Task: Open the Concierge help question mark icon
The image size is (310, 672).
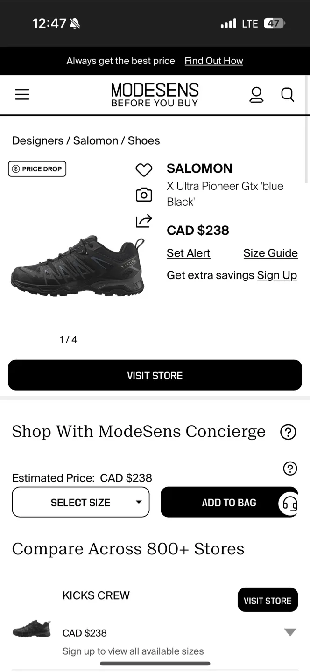Action: tap(289, 432)
